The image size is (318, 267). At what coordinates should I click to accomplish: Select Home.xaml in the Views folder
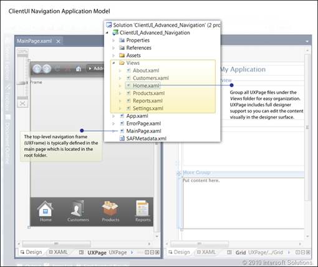(143, 85)
